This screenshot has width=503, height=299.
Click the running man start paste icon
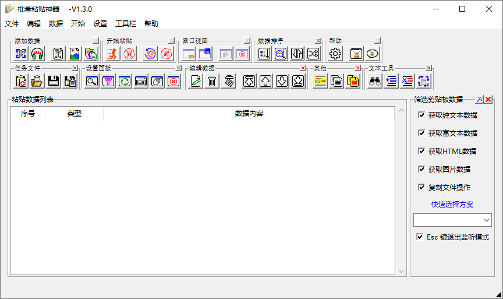[112, 54]
